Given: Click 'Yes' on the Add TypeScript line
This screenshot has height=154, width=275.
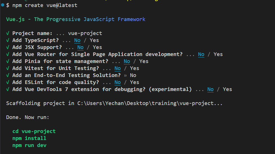Looking at the screenshot, I should (x=94, y=40).
